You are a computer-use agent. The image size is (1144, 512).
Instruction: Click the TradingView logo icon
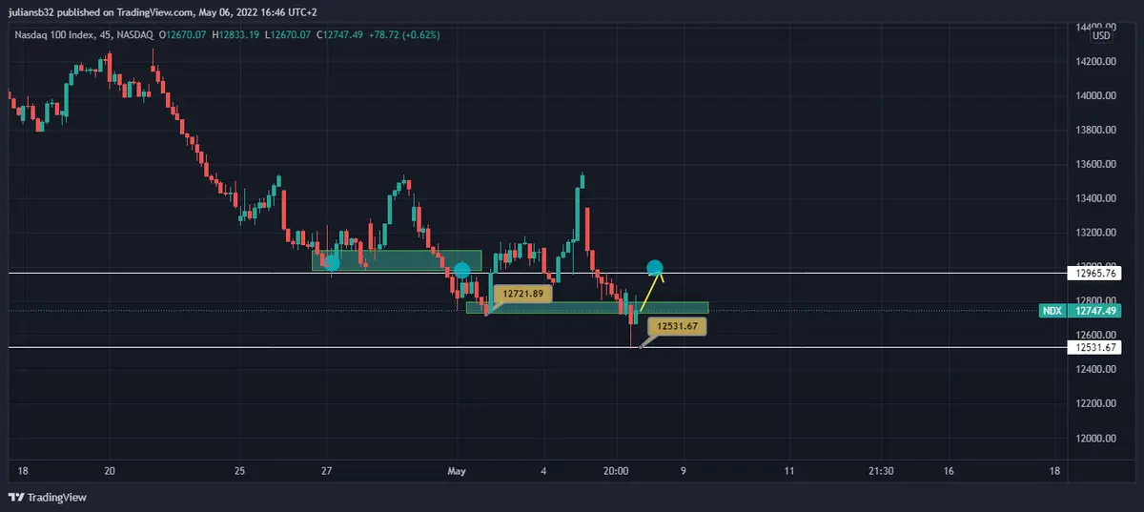pyautogui.click(x=14, y=497)
